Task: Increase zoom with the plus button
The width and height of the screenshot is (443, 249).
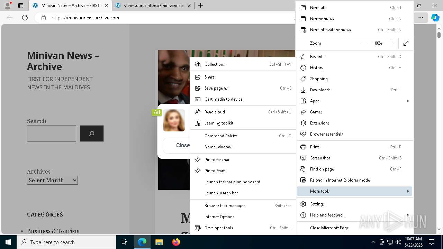Action: [x=391, y=43]
